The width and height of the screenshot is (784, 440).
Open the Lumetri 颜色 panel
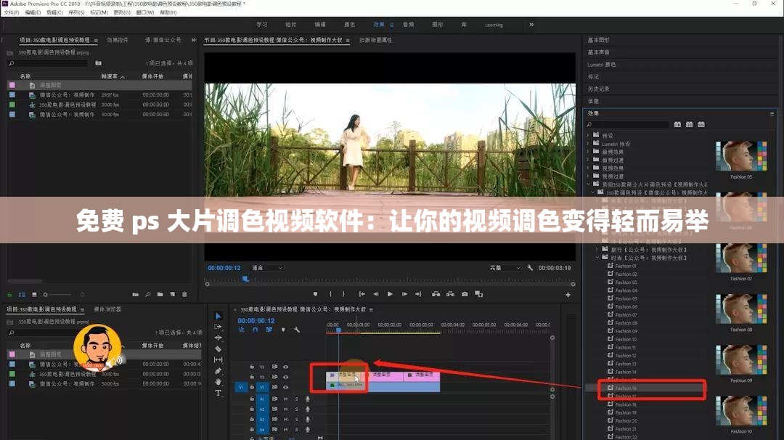coord(602,65)
